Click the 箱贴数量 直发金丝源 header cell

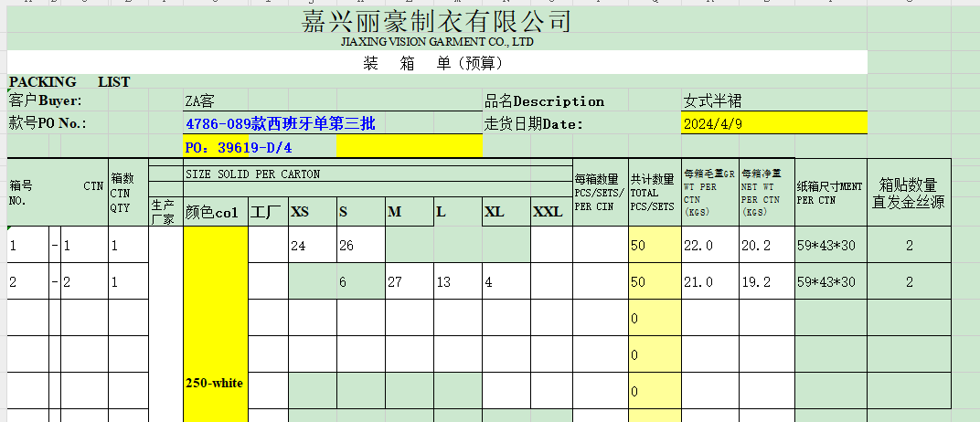[x=909, y=193]
